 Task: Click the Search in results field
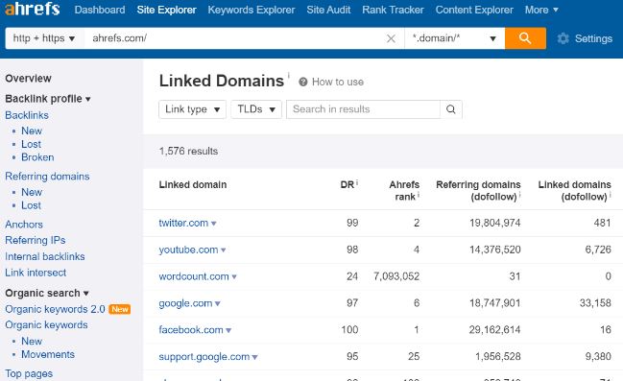pyautogui.click(x=363, y=109)
